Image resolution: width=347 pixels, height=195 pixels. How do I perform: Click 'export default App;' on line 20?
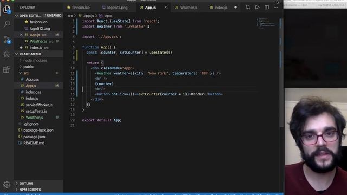pyautogui.click(x=102, y=120)
